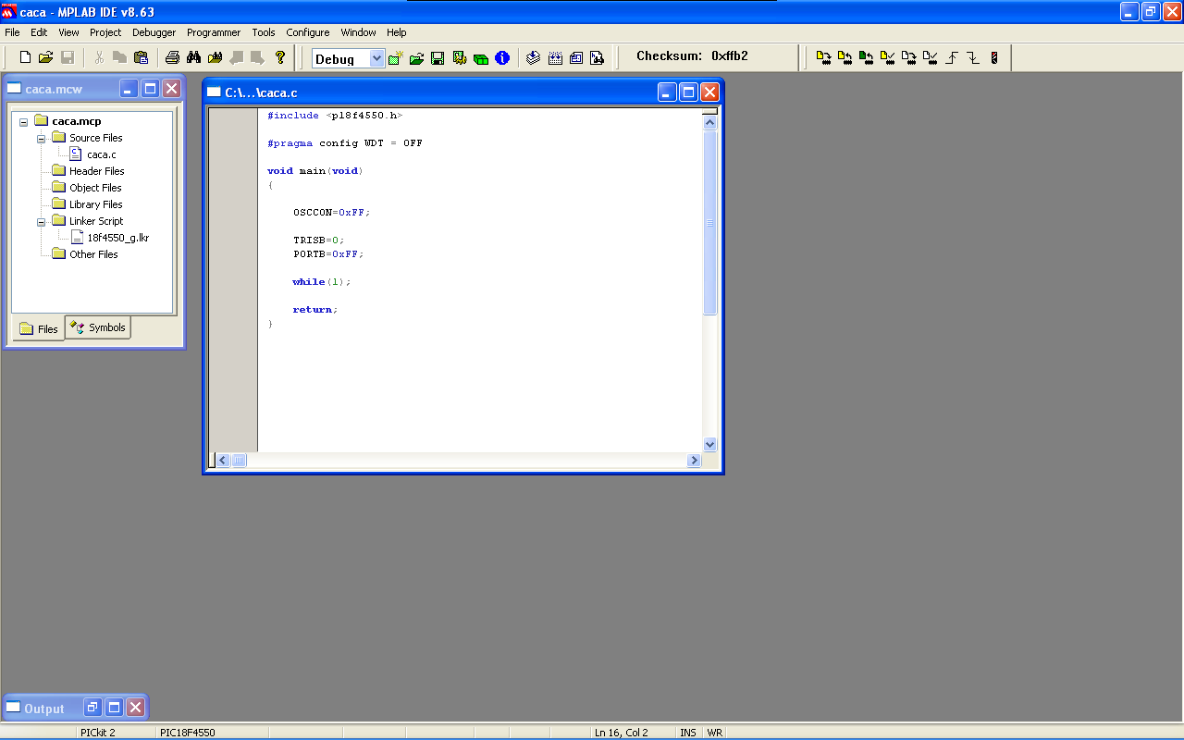Open Build Options toolbar icon
This screenshot has height=740, width=1184.
(460, 58)
